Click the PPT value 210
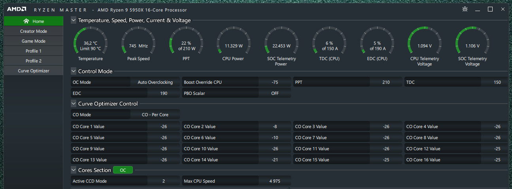Viewport: 512px width, 189px height. pyautogui.click(x=386, y=82)
